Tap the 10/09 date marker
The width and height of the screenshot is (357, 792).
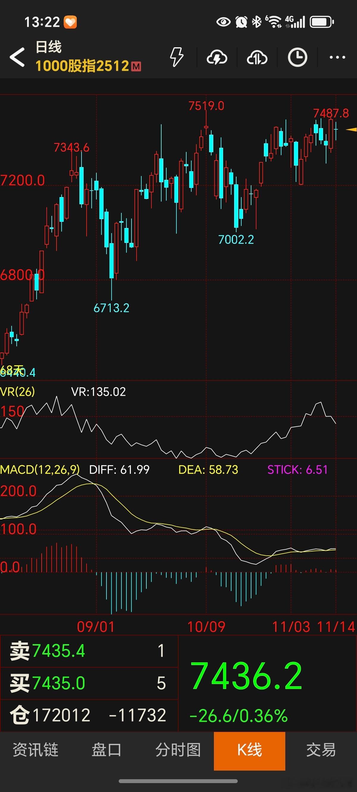click(206, 627)
